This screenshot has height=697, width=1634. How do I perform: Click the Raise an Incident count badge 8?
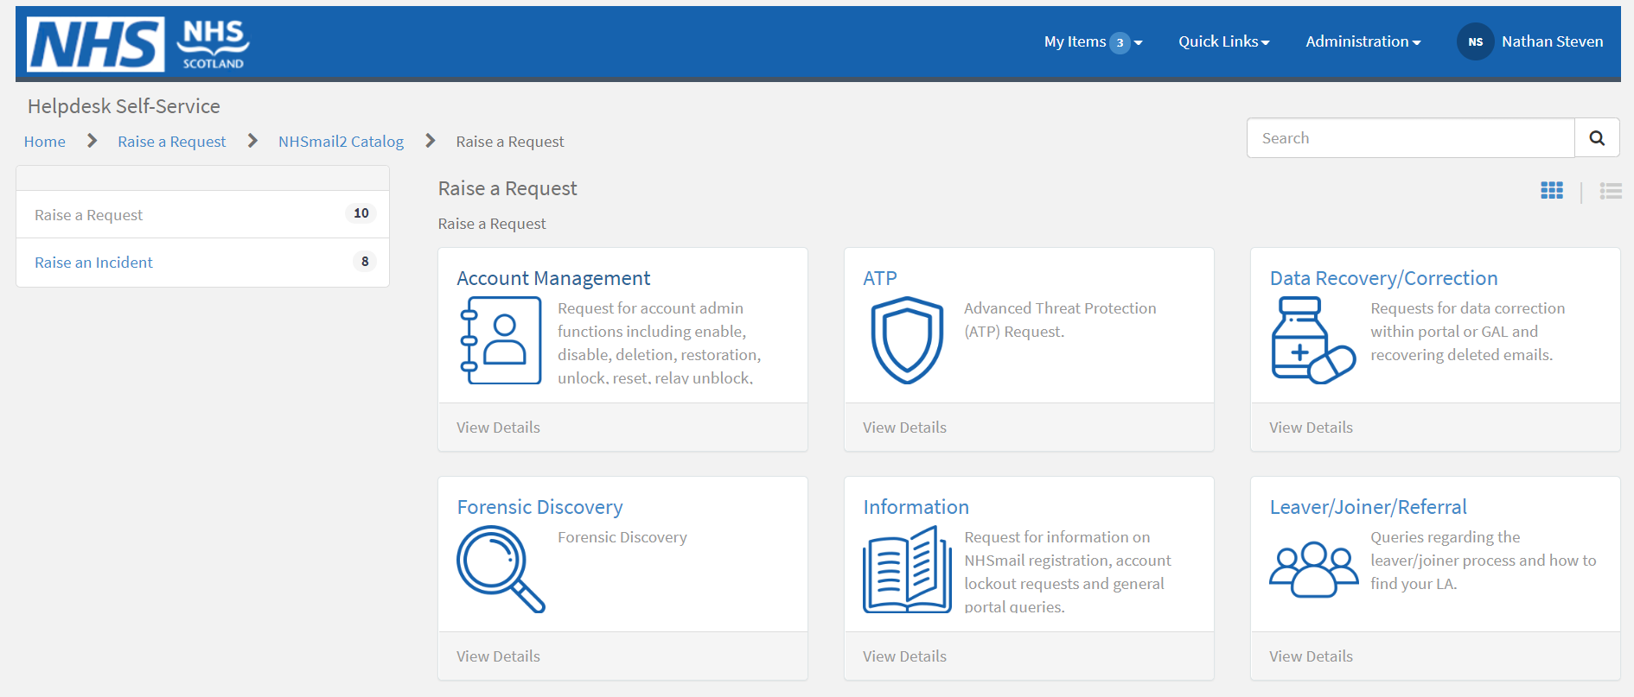(x=365, y=262)
